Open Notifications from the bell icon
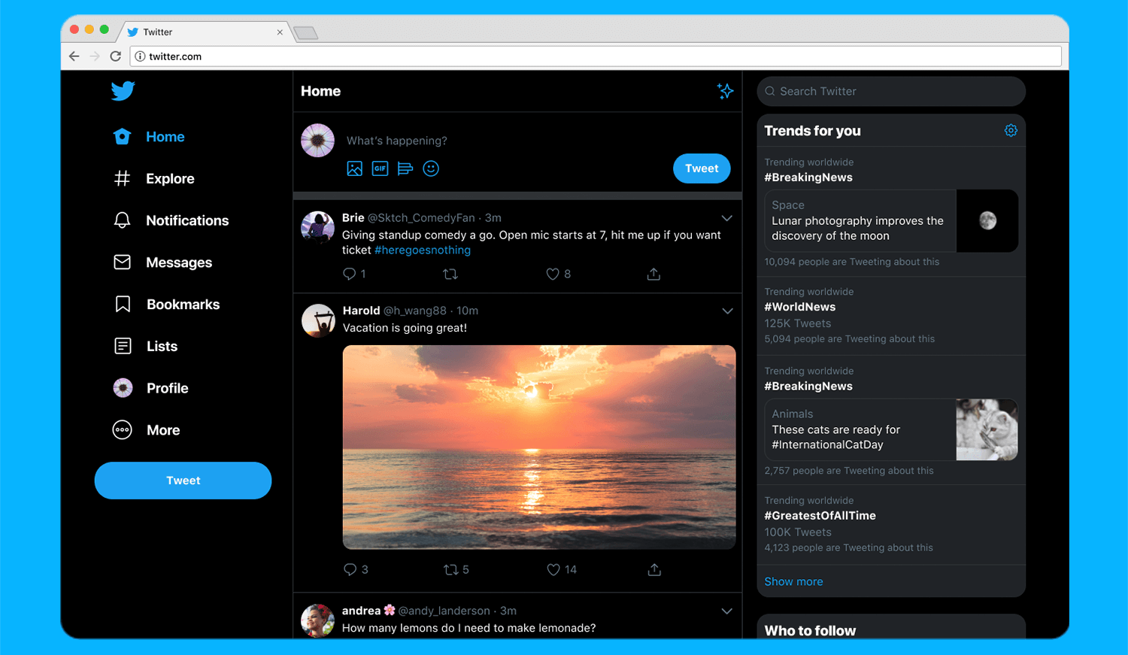This screenshot has width=1128, height=655. (122, 220)
